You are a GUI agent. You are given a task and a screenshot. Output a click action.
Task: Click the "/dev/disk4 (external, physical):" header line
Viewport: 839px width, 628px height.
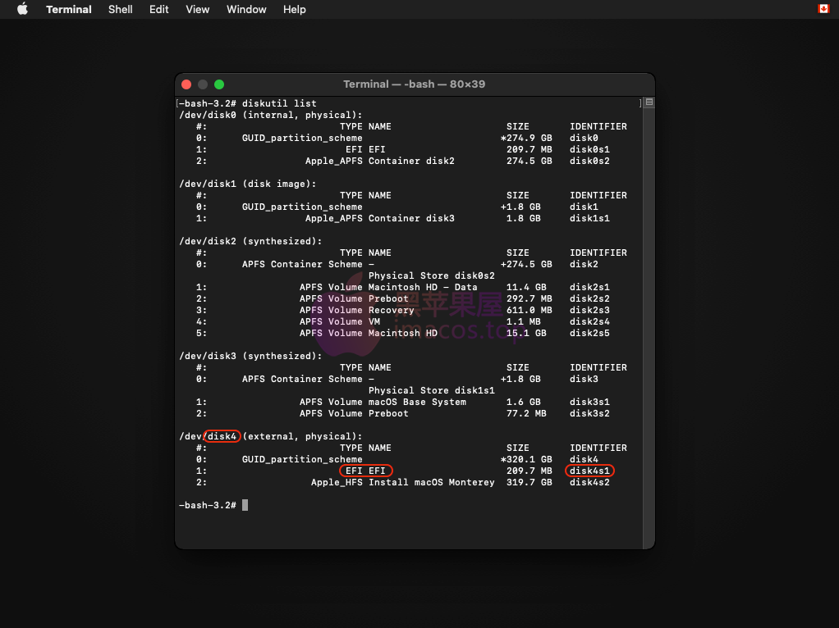tap(270, 436)
